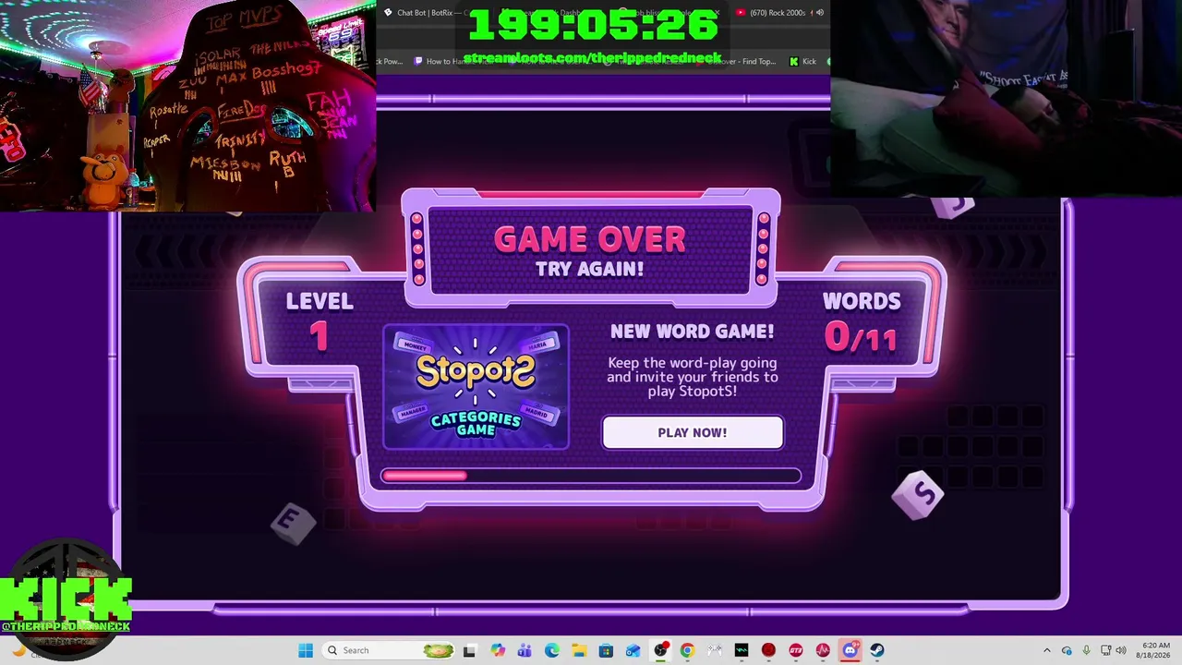Image resolution: width=1182 pixels, height=665 pixels.
Task: Open Microsoft Store from the taskbar
Action: pyautogui.click(x=606, y=650)
